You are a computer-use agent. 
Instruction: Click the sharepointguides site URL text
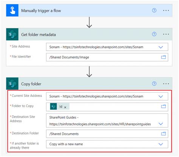coord(100,124)
